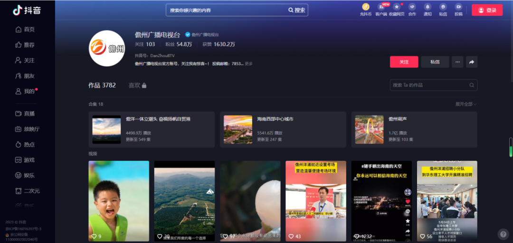This screenshot has width=513, height=243.
Task: Click the red 关注 follow button
Action: [404, 62]
